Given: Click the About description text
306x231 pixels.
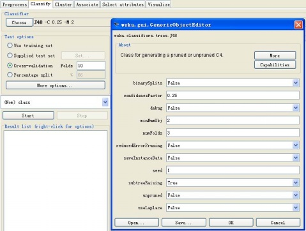Looking at the screenshot, I should click(x=172, y=55).
